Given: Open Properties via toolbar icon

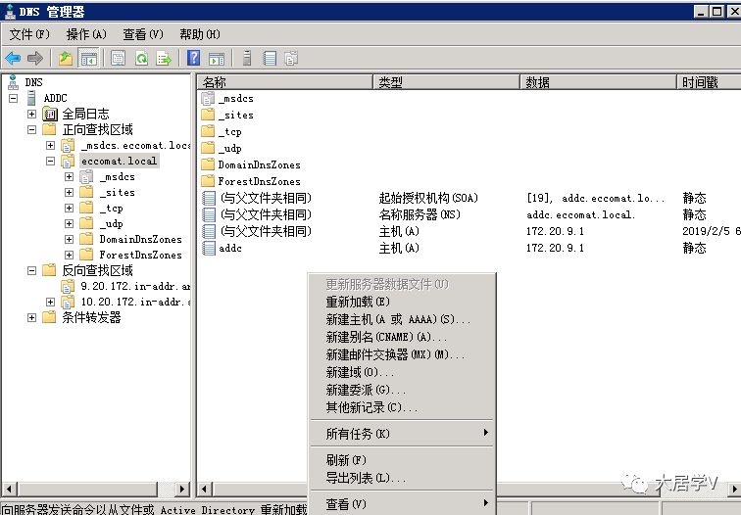Looking at the screenshot, I should pyautogui.click(x=119, y=59).
